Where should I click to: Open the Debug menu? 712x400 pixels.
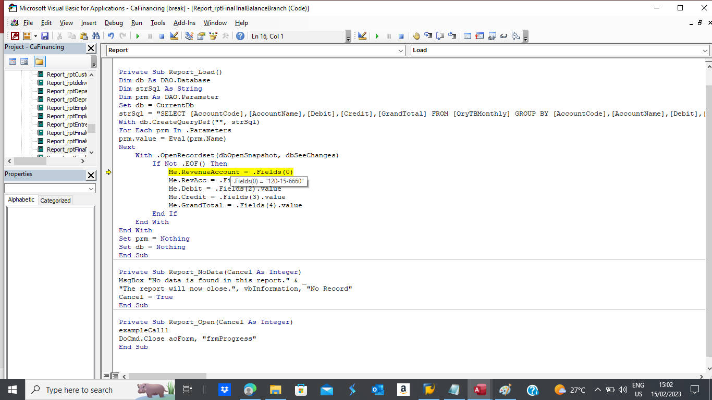click(x=114, y=23)
